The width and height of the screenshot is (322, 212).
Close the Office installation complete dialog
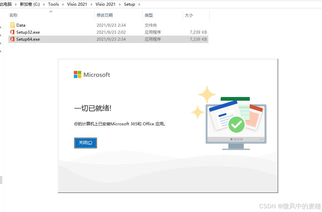click(85, 143)
